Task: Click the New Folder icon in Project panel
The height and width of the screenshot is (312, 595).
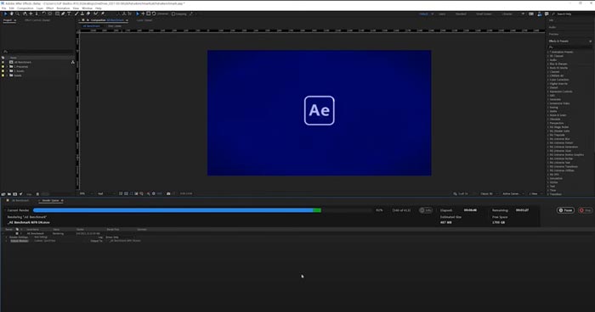Action: tap(9, 194)
